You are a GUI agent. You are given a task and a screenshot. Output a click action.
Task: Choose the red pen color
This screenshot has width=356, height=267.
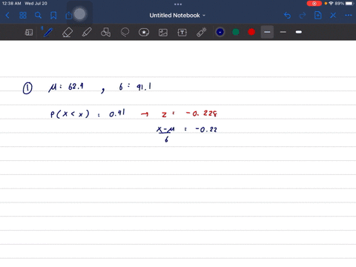coord(251,32)
